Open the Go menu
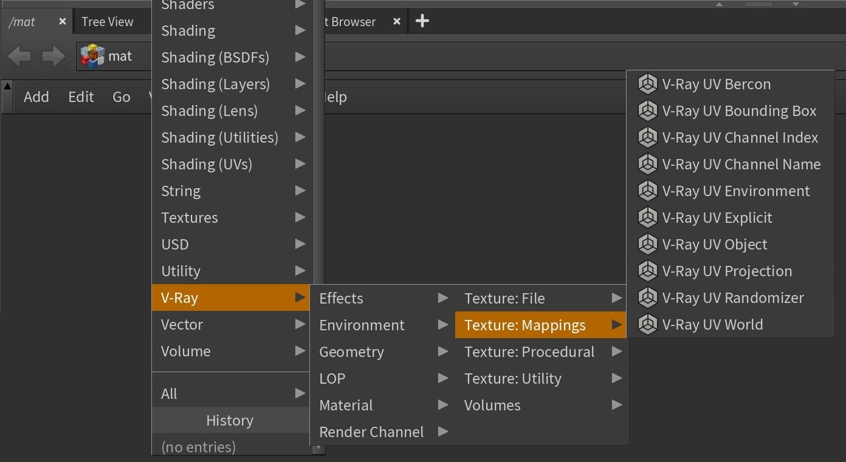Screen dimensions: 846x462 [x=122, y=97]
